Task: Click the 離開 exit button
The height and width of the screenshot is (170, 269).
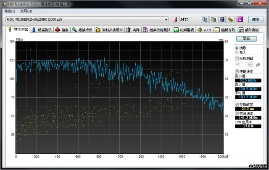Action: tap(256, 19)
